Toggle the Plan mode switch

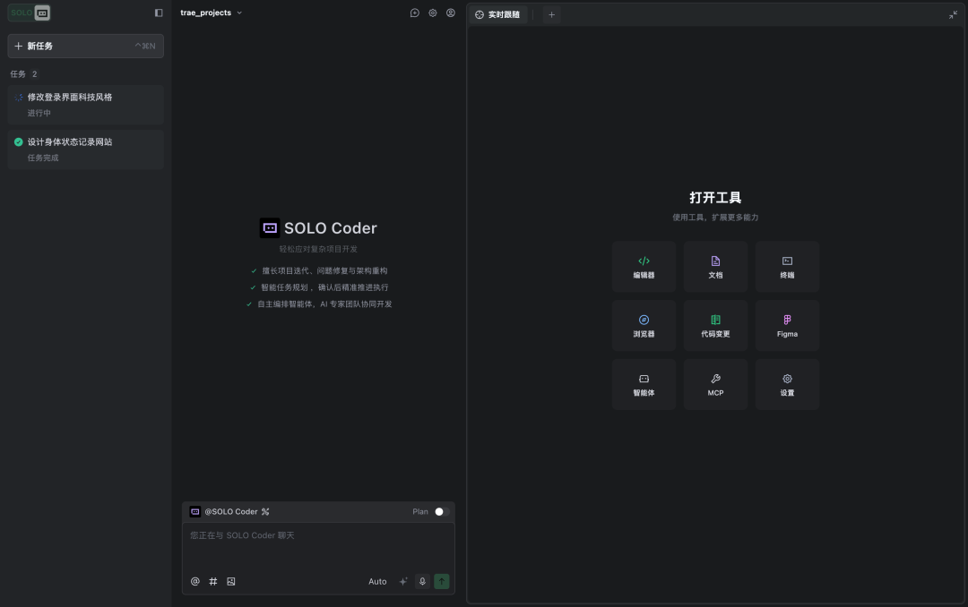coord(441,511)
